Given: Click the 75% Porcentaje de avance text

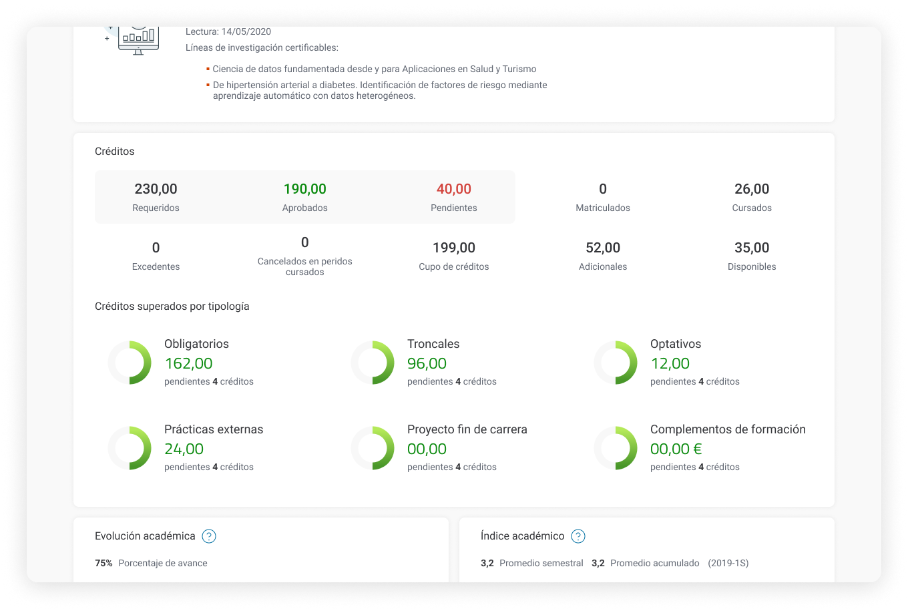Looking at the screenshot, I should (x=151, y=564).
